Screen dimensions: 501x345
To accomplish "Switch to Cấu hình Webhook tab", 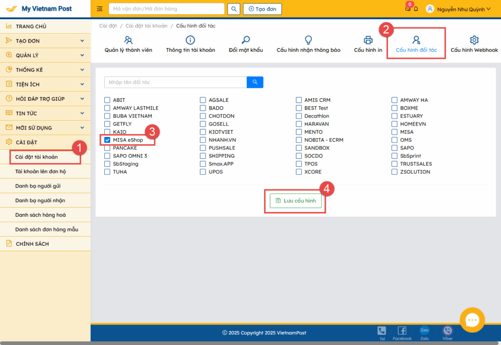I will pos(474,44).
